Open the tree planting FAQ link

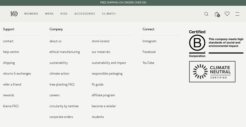coord(62,84)
